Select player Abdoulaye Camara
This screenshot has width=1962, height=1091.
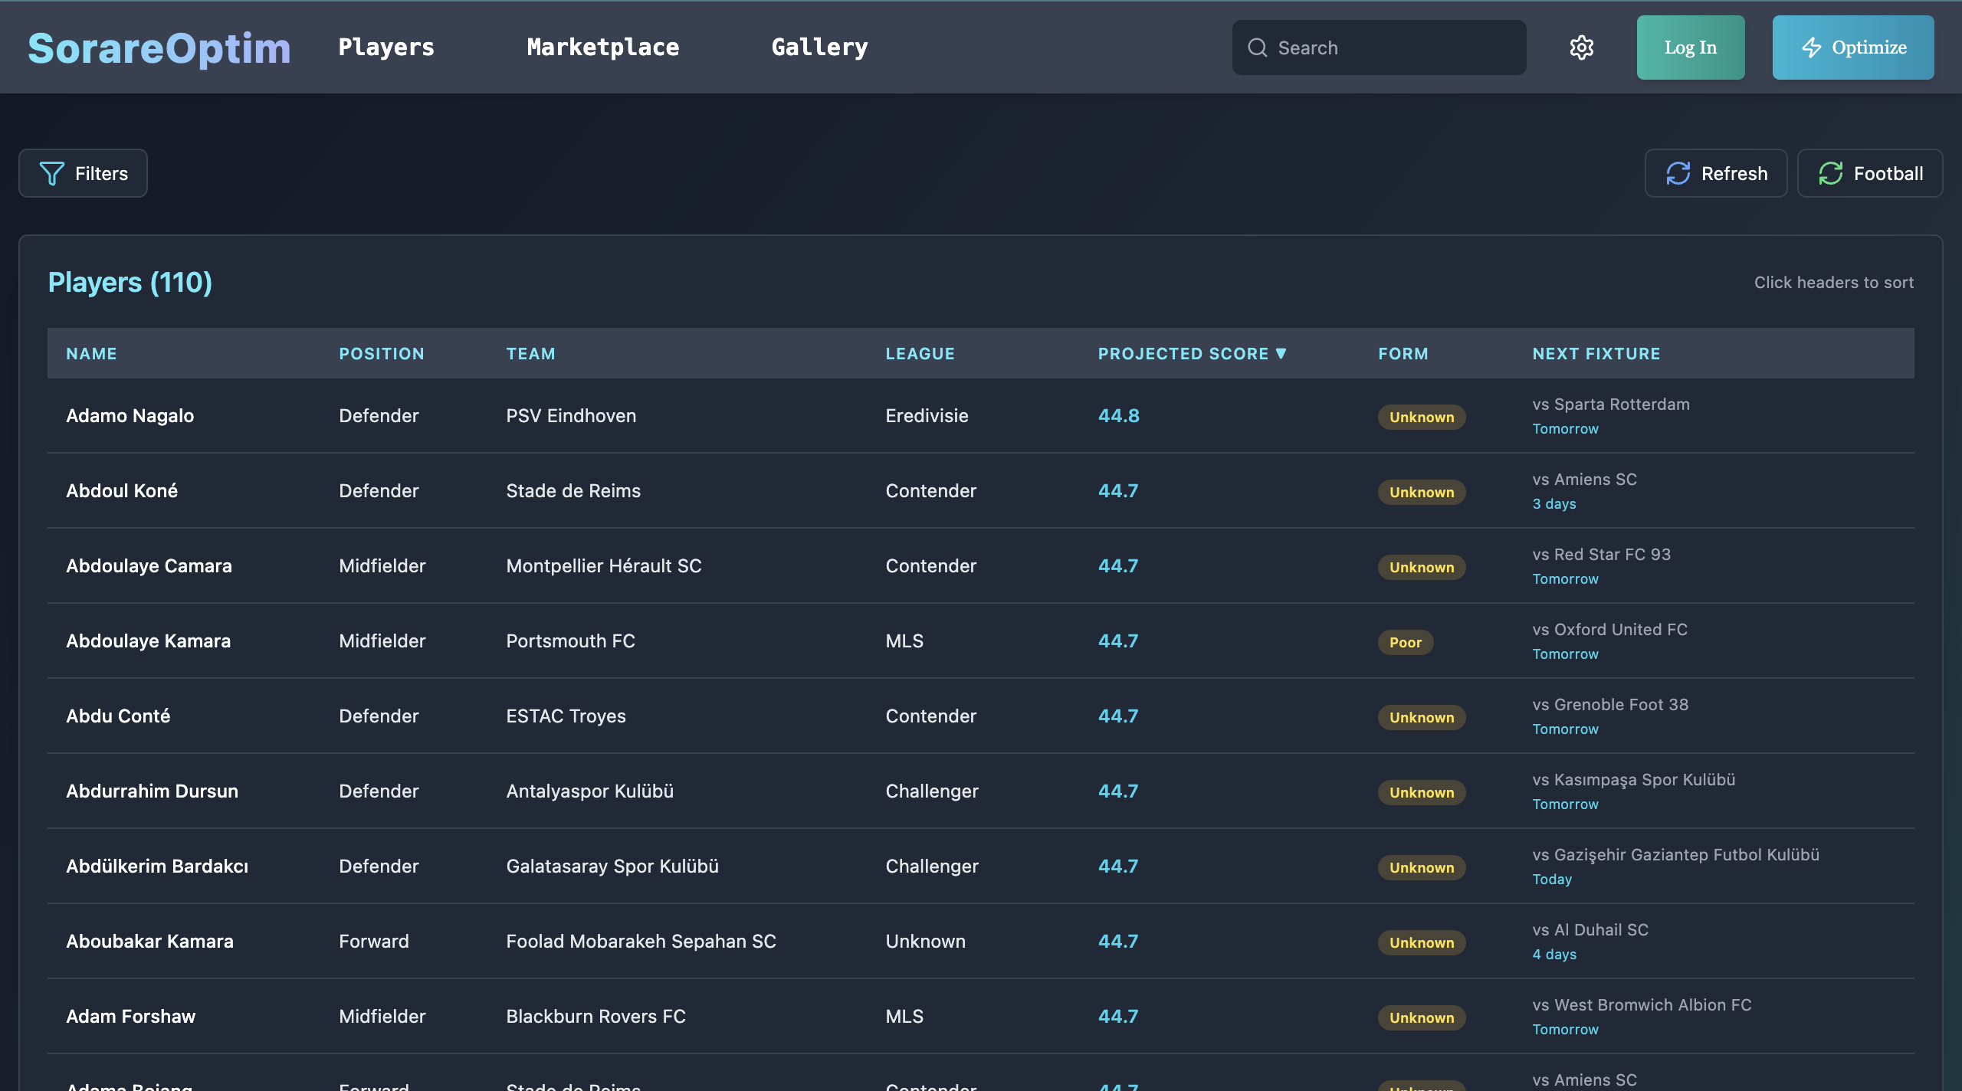[x=149, y=565]
